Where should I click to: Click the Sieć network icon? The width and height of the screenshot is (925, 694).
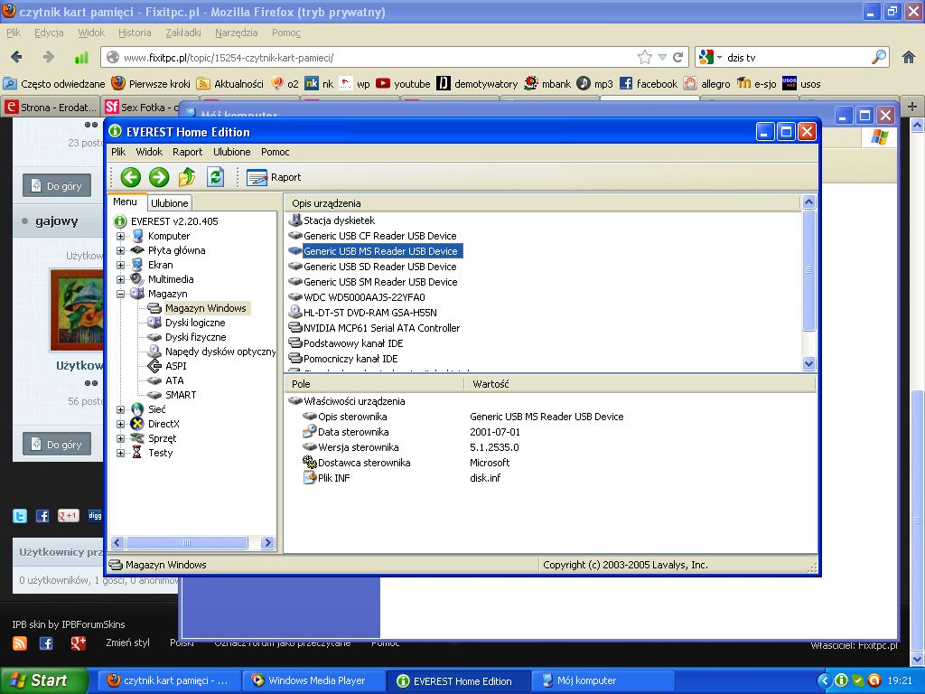pos(137,409)
